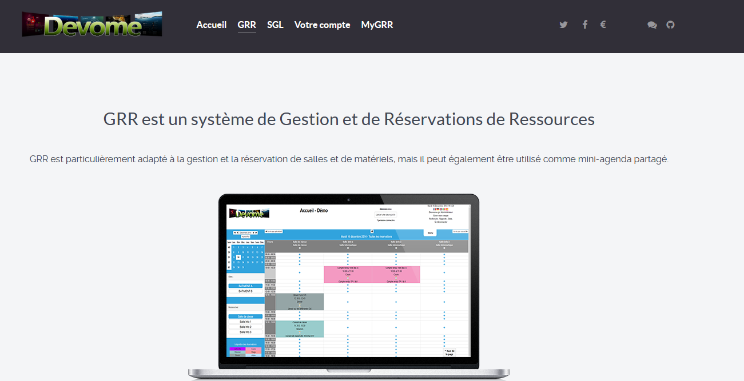The image size is (744, 381).
Task: Open the GitHub repository icon
Action: (x=670, y=25)
